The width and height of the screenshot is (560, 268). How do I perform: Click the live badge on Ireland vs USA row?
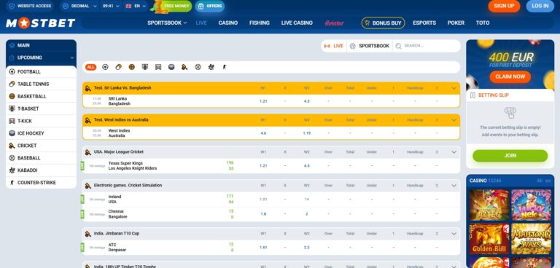(x=82, y=199)
